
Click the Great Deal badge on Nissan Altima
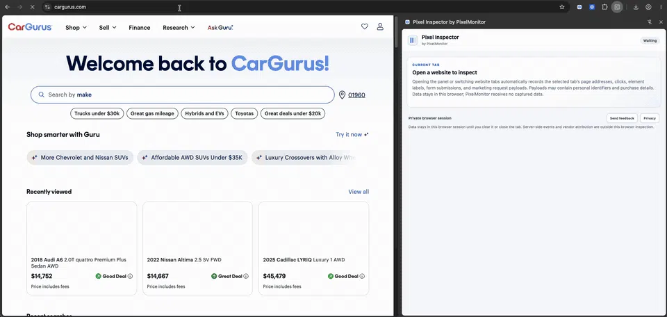pyautogui.click(x=227, y=276)
